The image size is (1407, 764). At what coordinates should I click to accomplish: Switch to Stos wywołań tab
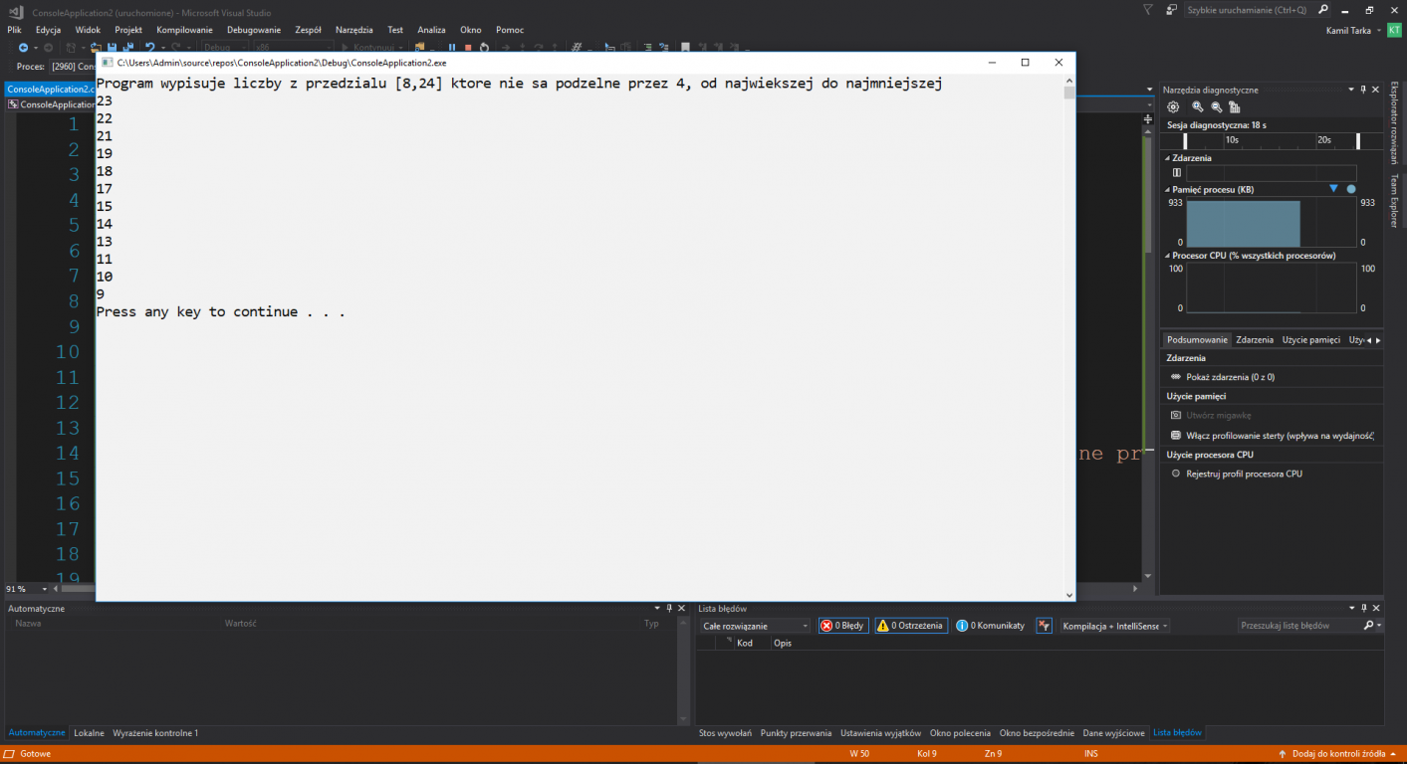pyautogui.click(x=725, y=733)
